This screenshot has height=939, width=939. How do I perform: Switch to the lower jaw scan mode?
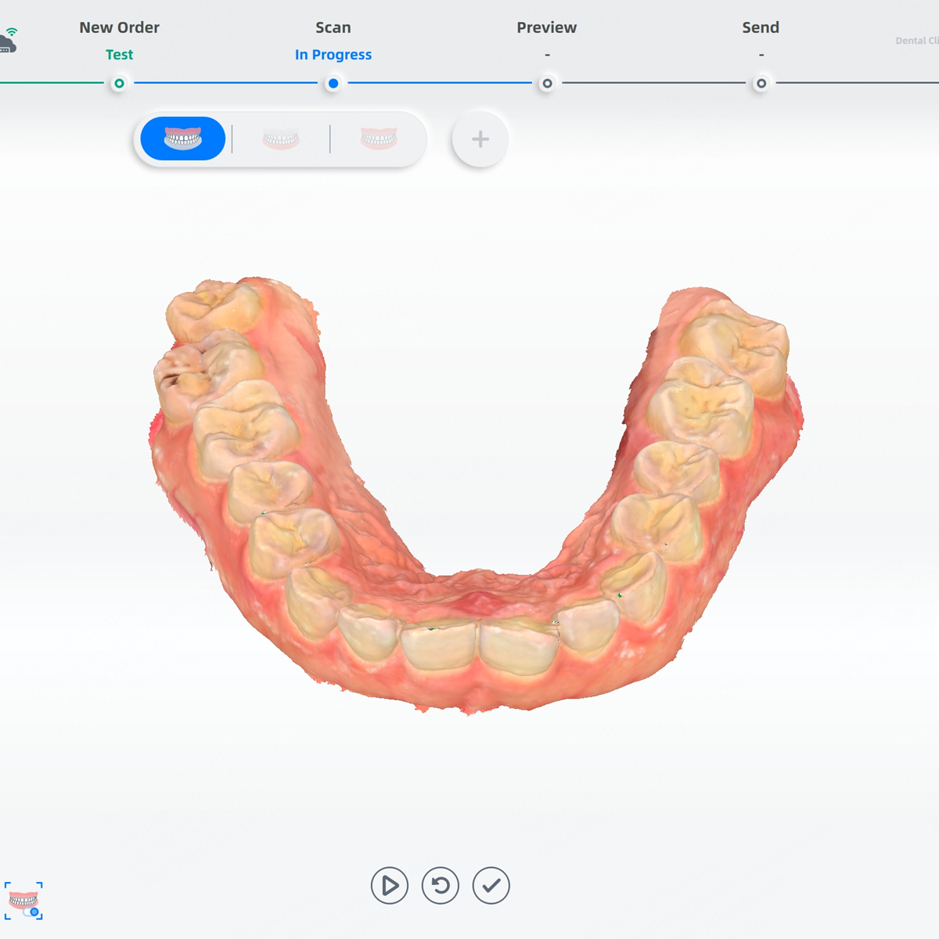point(281,139)
